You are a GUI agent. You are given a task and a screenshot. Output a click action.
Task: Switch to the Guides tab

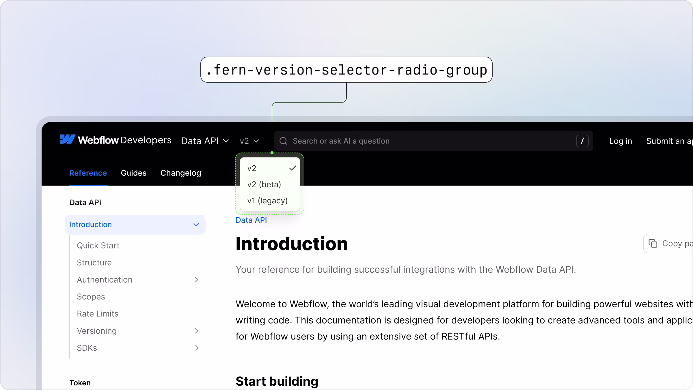[133, 173]
